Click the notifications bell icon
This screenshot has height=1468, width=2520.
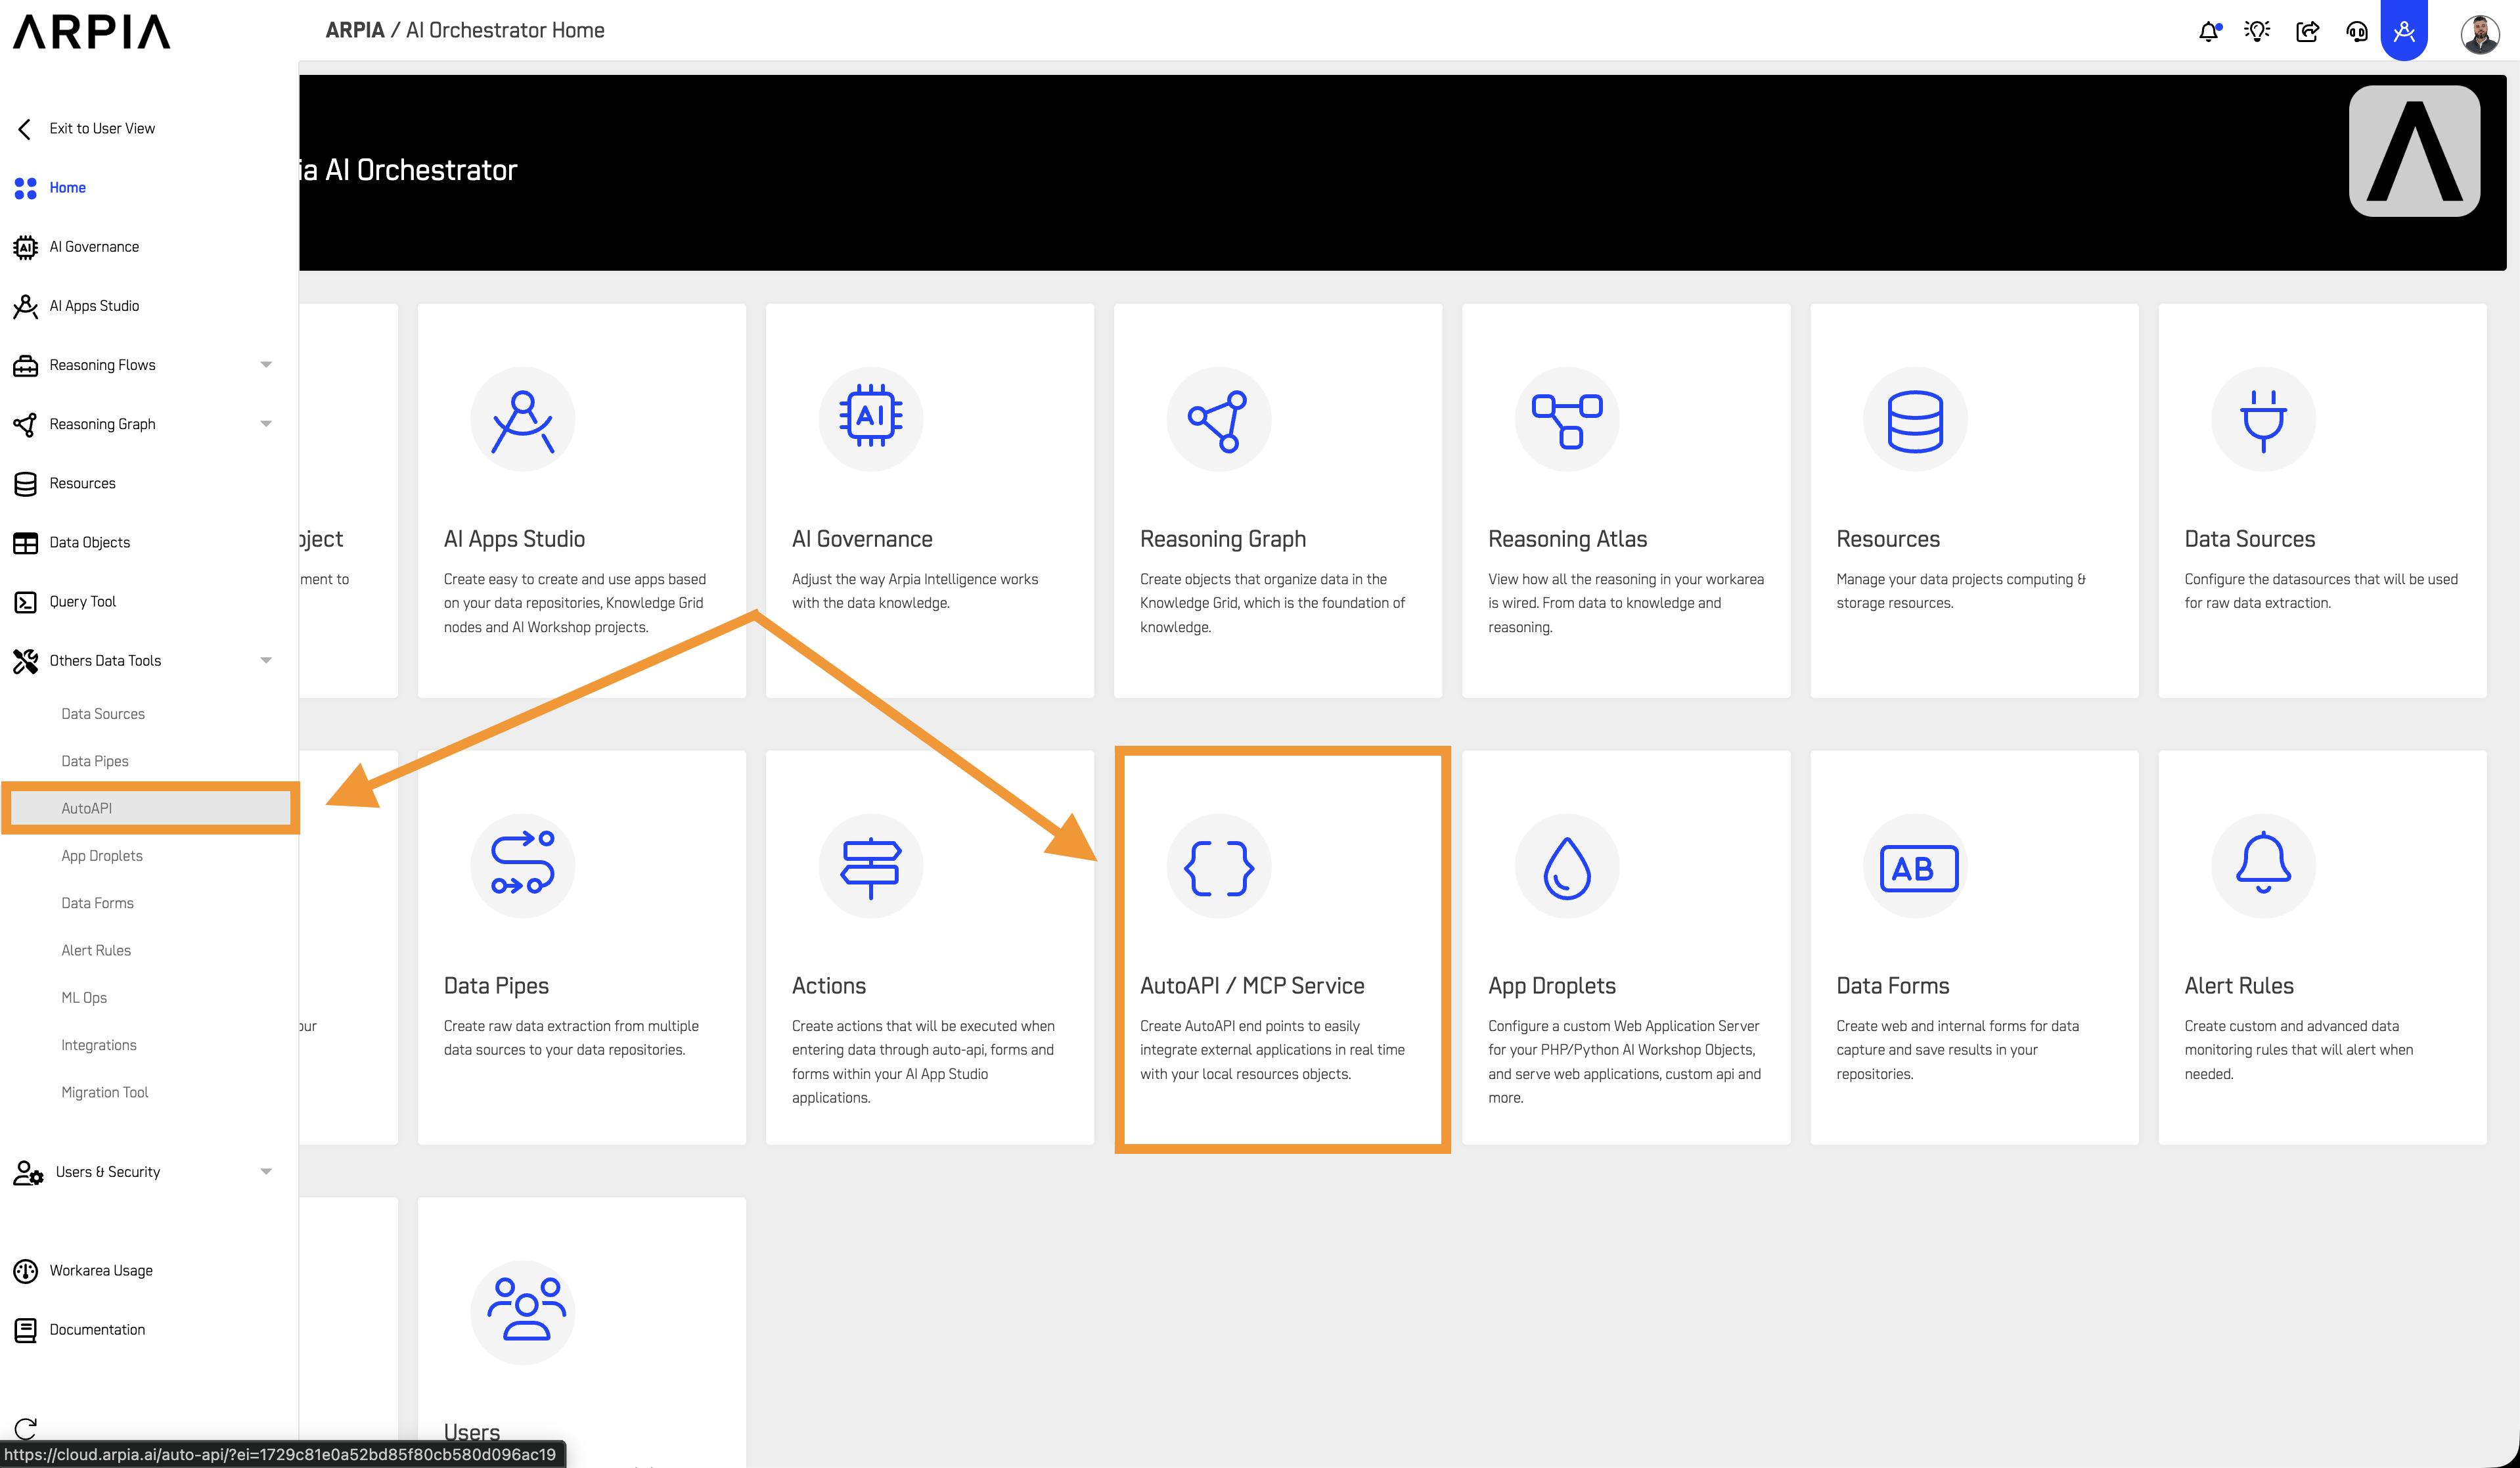[2208, 31]
